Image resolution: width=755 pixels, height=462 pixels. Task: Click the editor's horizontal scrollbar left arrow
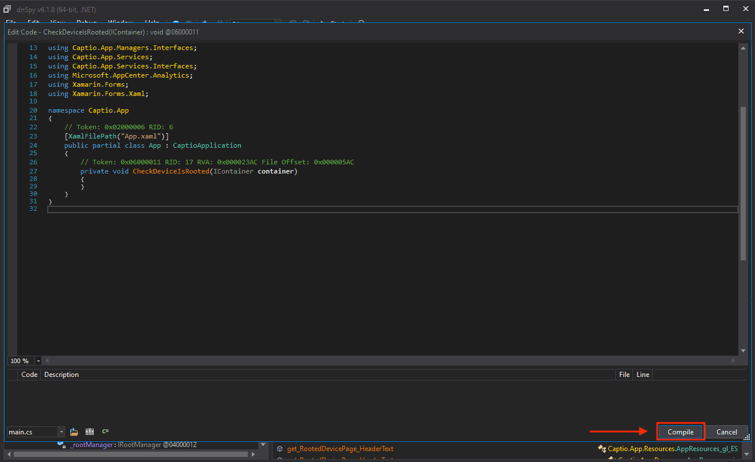[x=47, y=361]
